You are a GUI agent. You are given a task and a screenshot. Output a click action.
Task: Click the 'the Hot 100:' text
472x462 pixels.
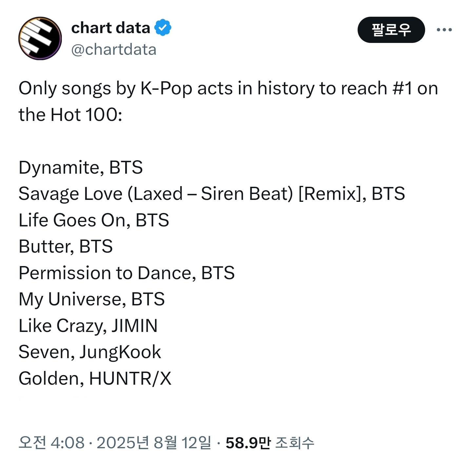click(x=70, y=115)
